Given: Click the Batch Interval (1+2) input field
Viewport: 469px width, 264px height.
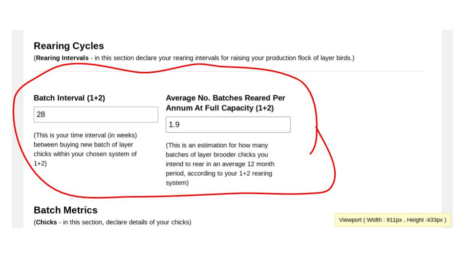Looking at the screenshot, I should click(x=96, y=114).
